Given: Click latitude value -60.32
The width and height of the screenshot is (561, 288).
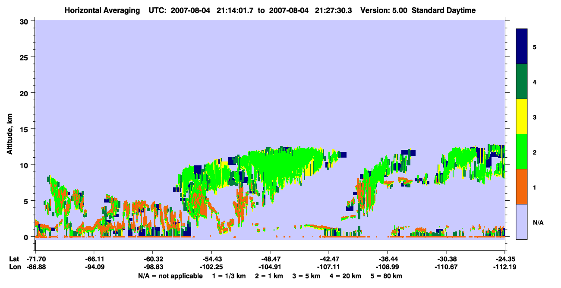Looking at the screenshot, I should (x=153, y=259).
